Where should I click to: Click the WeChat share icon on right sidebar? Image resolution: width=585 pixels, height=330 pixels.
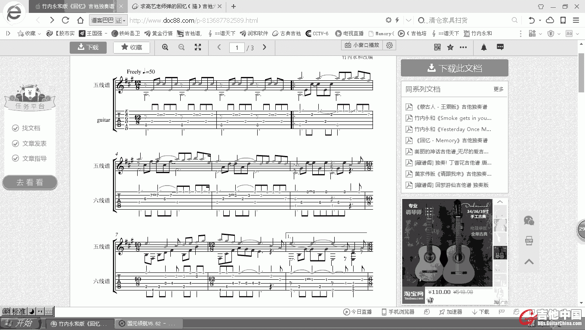[529, 221]
